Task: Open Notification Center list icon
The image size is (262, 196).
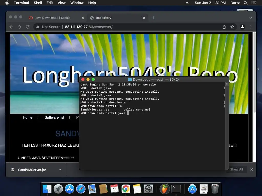Action: (254, 3)
